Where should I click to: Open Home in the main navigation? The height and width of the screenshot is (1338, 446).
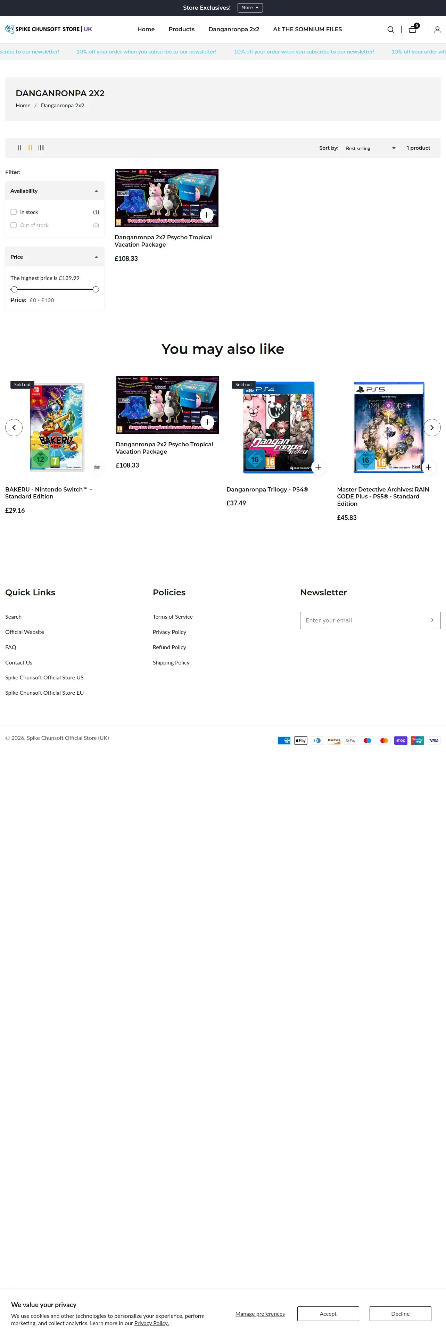pos(146,29)
